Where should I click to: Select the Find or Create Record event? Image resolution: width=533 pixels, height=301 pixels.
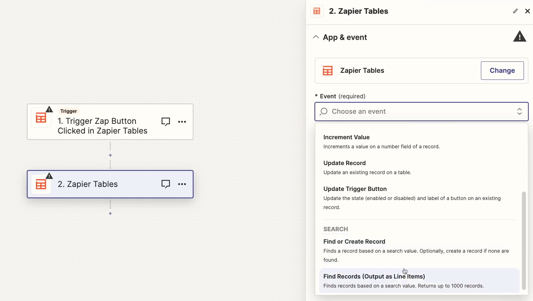click(x=419, y=250)
